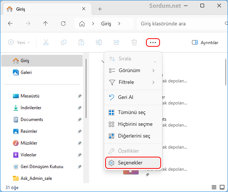Screen dimensions: 228x192
Task: Expand chevron after home icon in breadcrumb
Action: coord(93,24)
